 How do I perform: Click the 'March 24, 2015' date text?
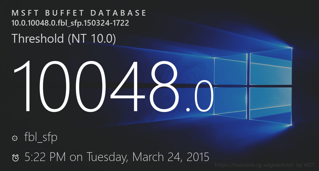[171, 157]
